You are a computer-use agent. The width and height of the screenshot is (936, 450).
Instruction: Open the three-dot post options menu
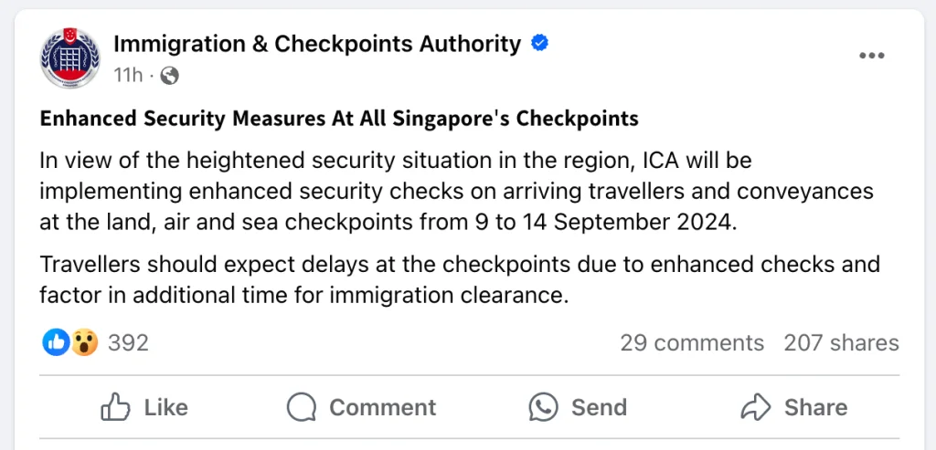871,56
